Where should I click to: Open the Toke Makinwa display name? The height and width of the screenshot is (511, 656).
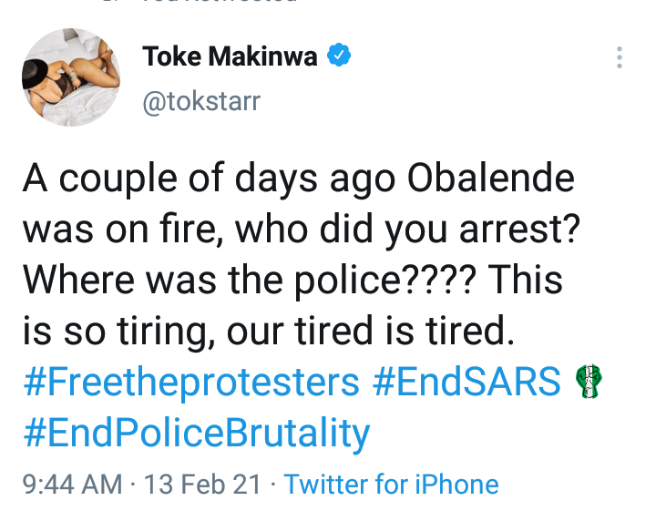point(230,56)
